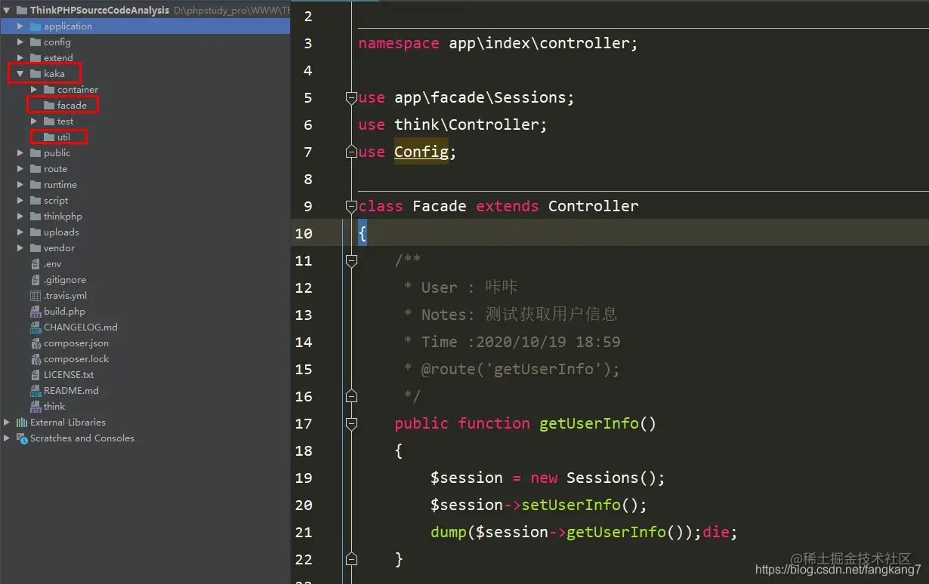This screenshot has width=929, height=584.
Task: Click the highlighted Config import on line 7
Action: (421, 152)
